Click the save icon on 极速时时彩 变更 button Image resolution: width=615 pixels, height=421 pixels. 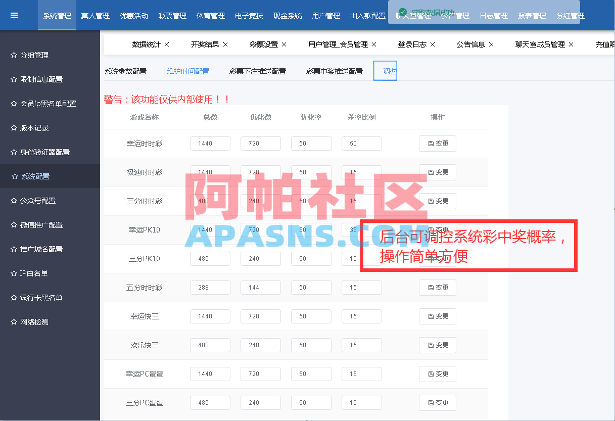[x=430, y=172]
